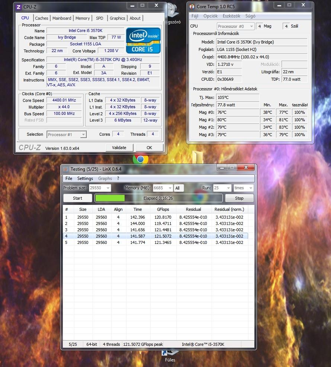This screenshot has height=367, width=331.
Task: Click the Intel Core i5 logo badge in CPU-Z
Action: pyautogui.click(x=143, y=41)
